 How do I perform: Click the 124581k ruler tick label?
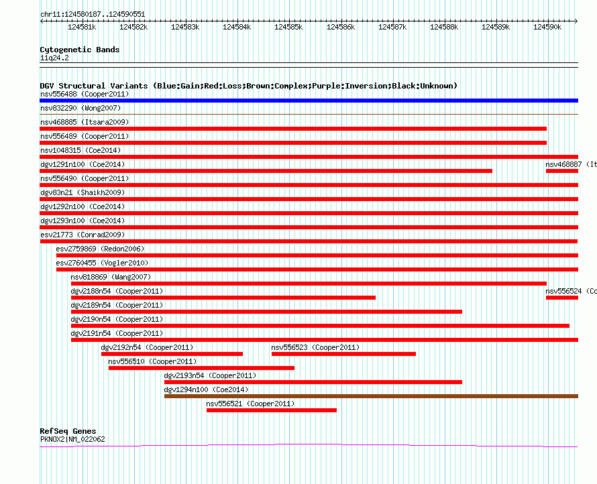[82, 27]
